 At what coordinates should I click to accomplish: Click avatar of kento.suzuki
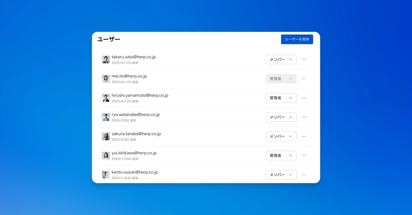click(106, 175)
